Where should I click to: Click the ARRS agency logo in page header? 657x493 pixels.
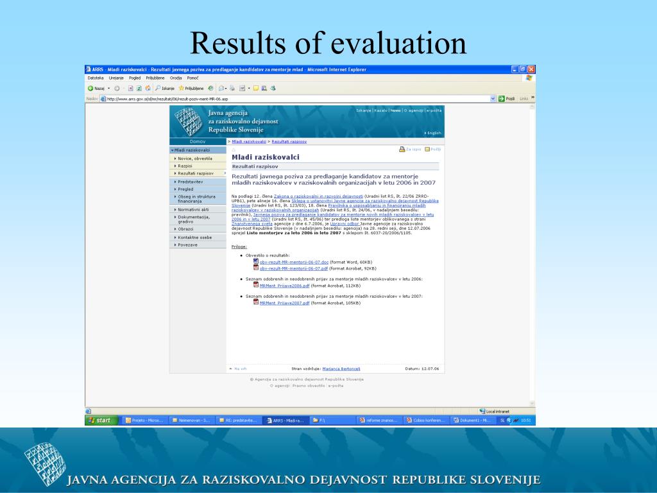tap(188, 121)
